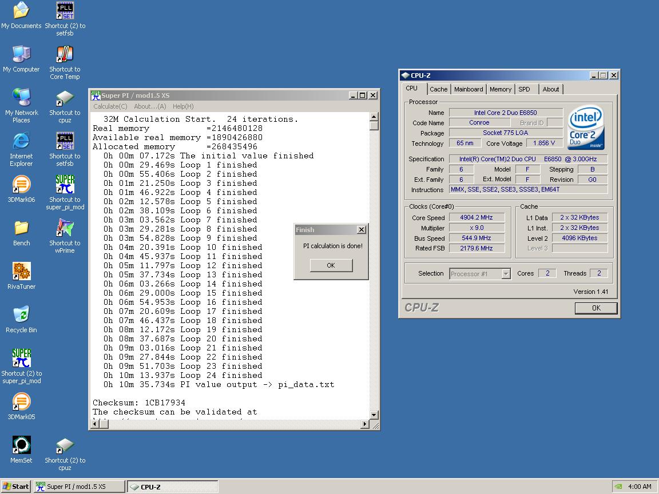Click the 4:00 AM taskbar clock
The height and width of the screenshot is (494, 659).
coord(640,487)
